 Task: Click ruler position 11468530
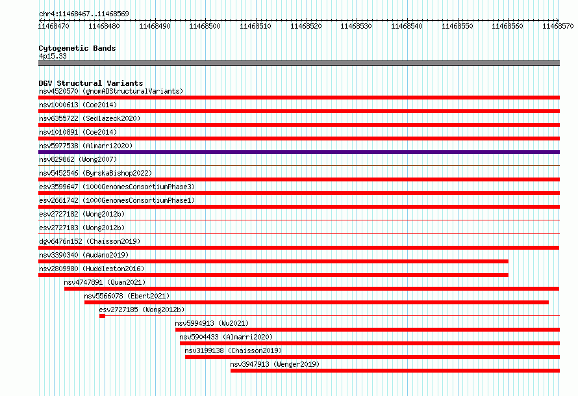356,26
